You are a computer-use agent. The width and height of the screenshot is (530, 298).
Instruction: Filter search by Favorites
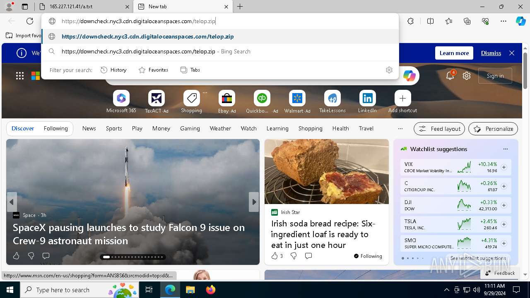153,70
